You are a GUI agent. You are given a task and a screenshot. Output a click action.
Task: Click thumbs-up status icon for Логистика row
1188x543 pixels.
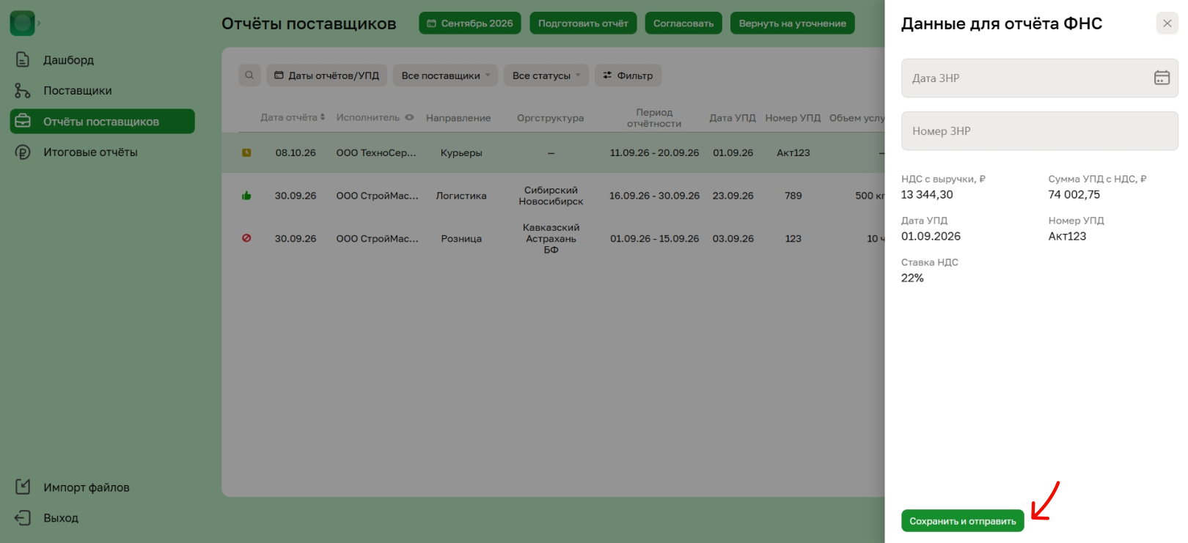click(x=246, y=196)
